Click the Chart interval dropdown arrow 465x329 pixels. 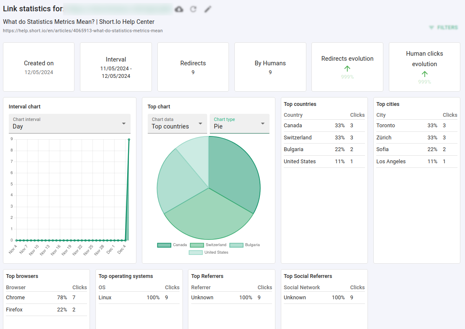(x=124, y=123)
